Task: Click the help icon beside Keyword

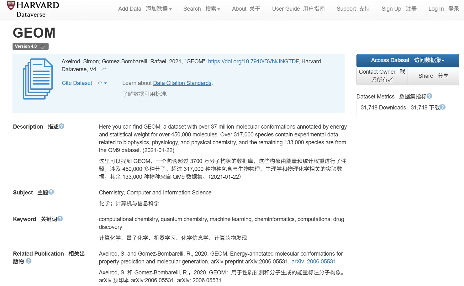Action: tap(60, 219)
